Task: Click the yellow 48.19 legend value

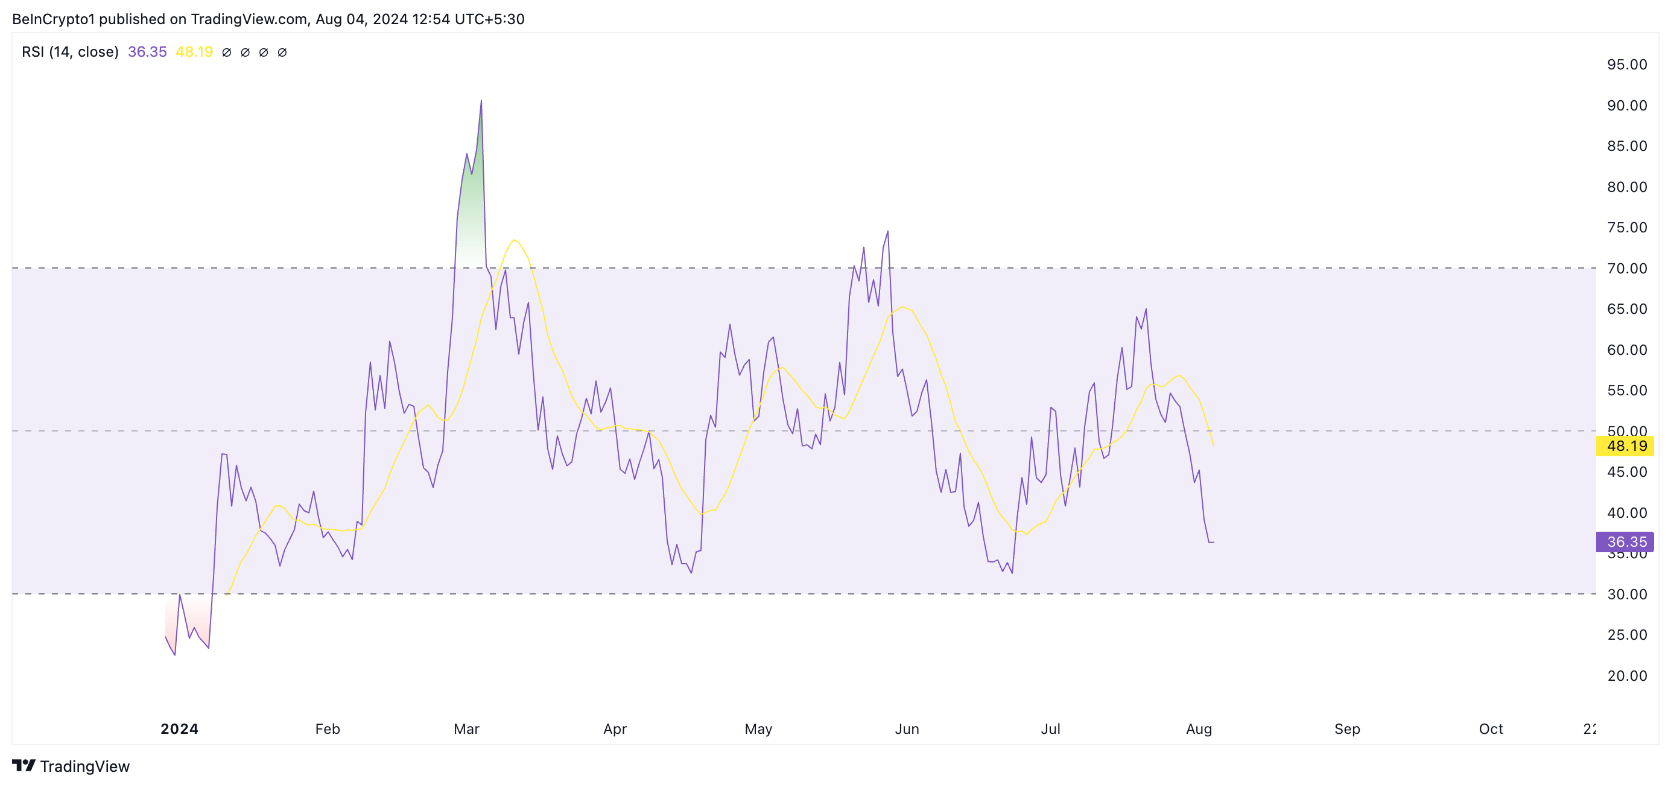Action: (x=194, y=52)
